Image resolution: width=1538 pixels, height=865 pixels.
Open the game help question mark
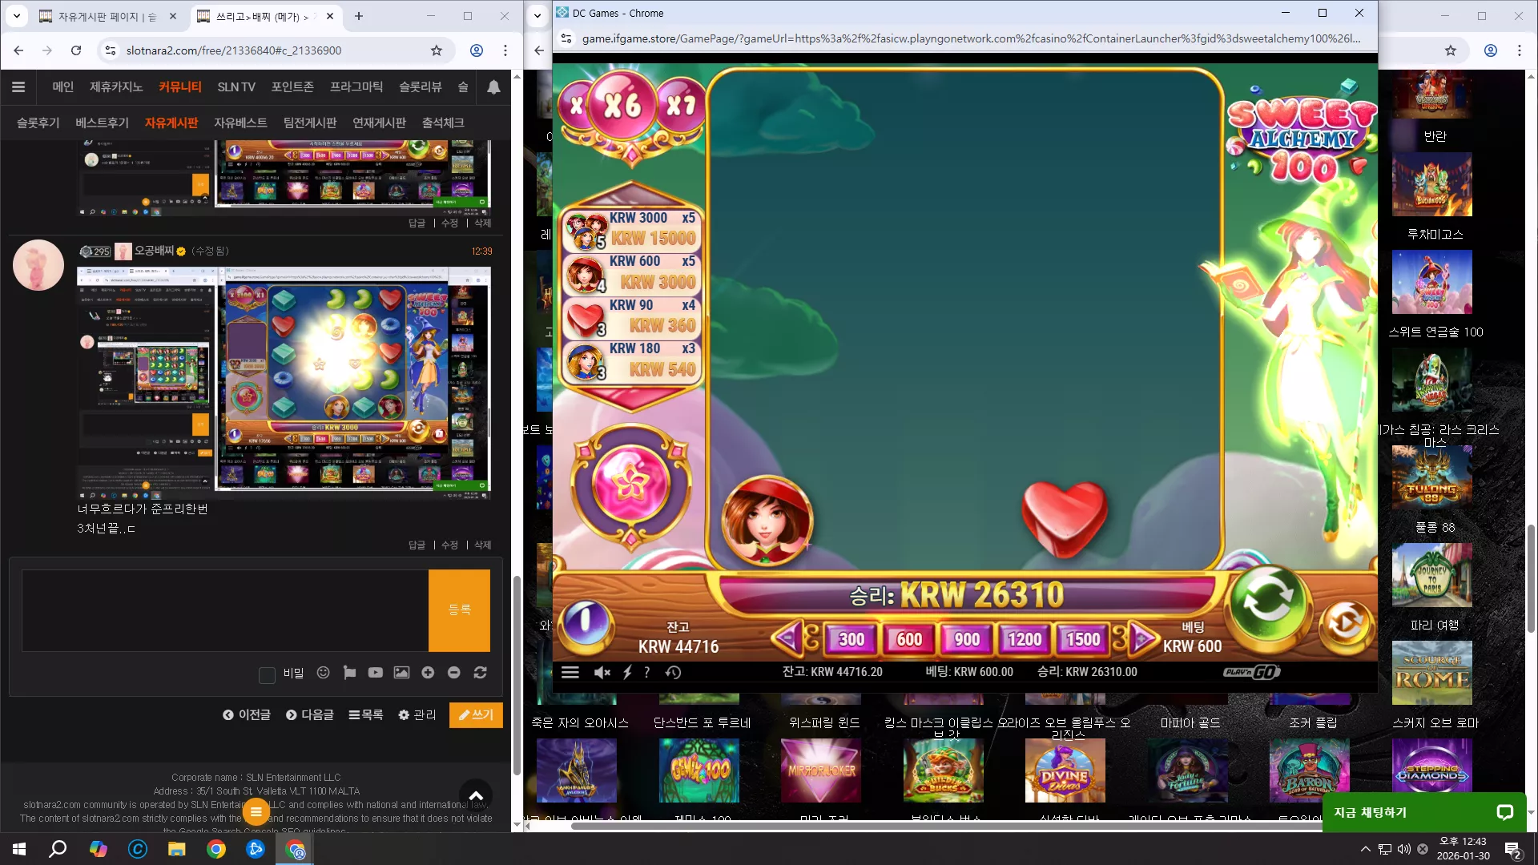[646, 672]
